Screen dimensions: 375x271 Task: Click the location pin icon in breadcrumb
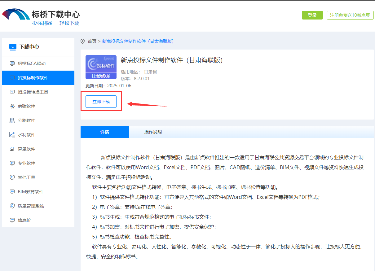point(82,41)
